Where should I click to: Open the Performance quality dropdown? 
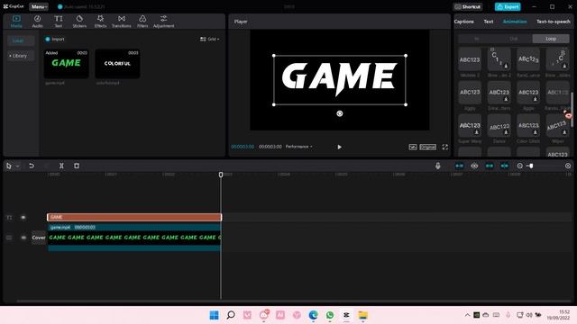[x=298, y=147]
